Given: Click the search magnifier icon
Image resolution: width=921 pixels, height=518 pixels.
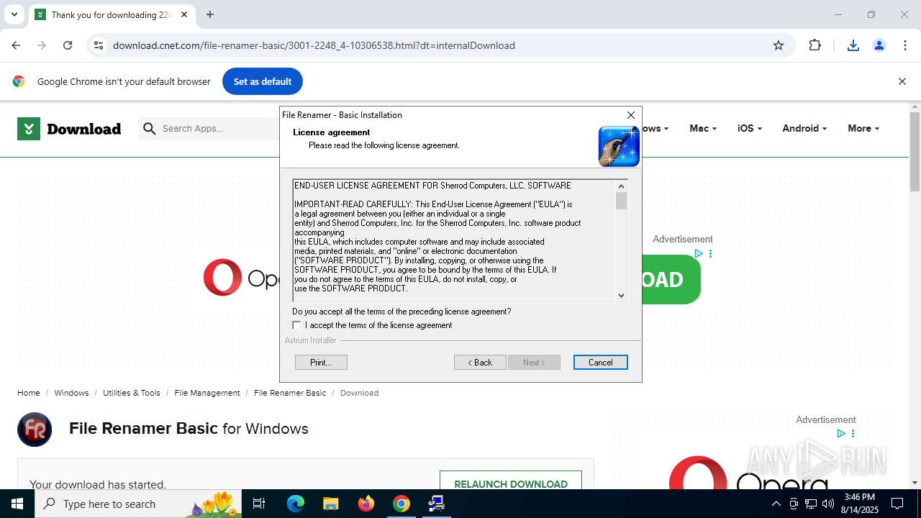Looking at the screenshot, I should 150,128.
